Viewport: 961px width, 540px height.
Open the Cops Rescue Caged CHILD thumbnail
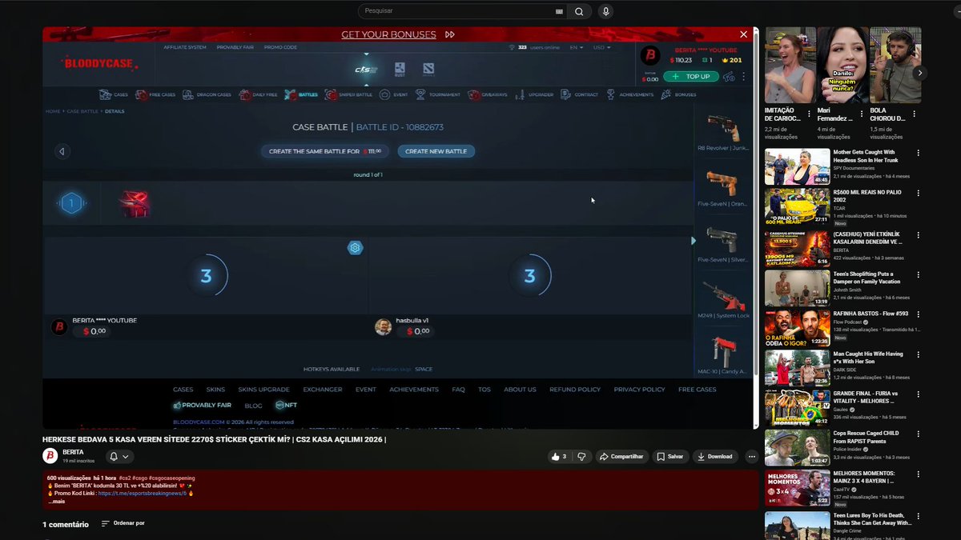click(x=797, y=448)
